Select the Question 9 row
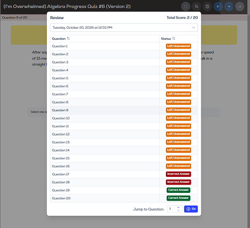This screenshot has height=228, width=250. (124, 110)
